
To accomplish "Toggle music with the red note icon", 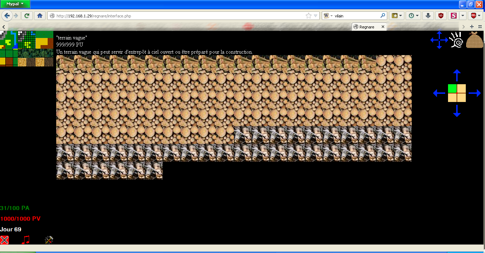I will [x=25, y=240].
